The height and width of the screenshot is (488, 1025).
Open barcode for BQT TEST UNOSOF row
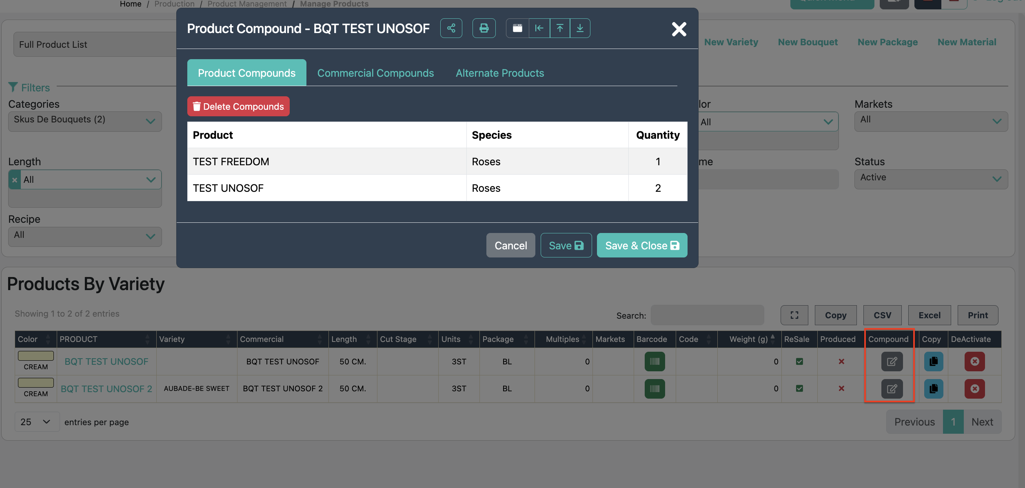(654, 362)
